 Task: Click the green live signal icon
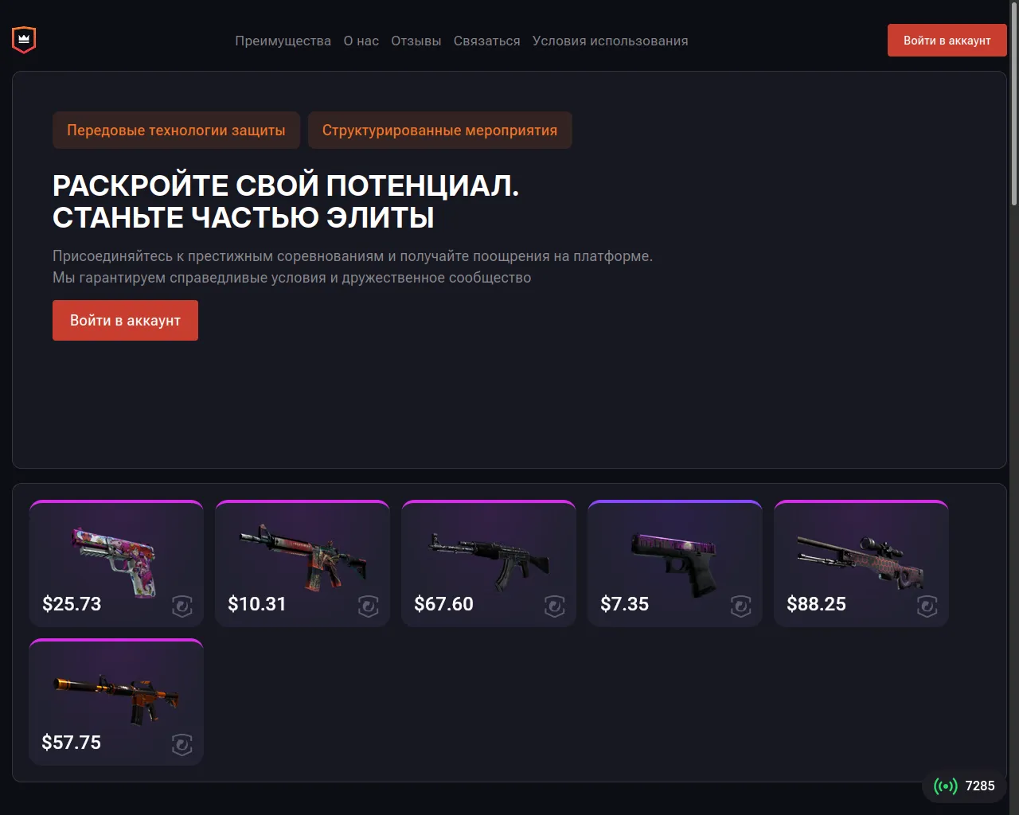[x=946, y=786]
